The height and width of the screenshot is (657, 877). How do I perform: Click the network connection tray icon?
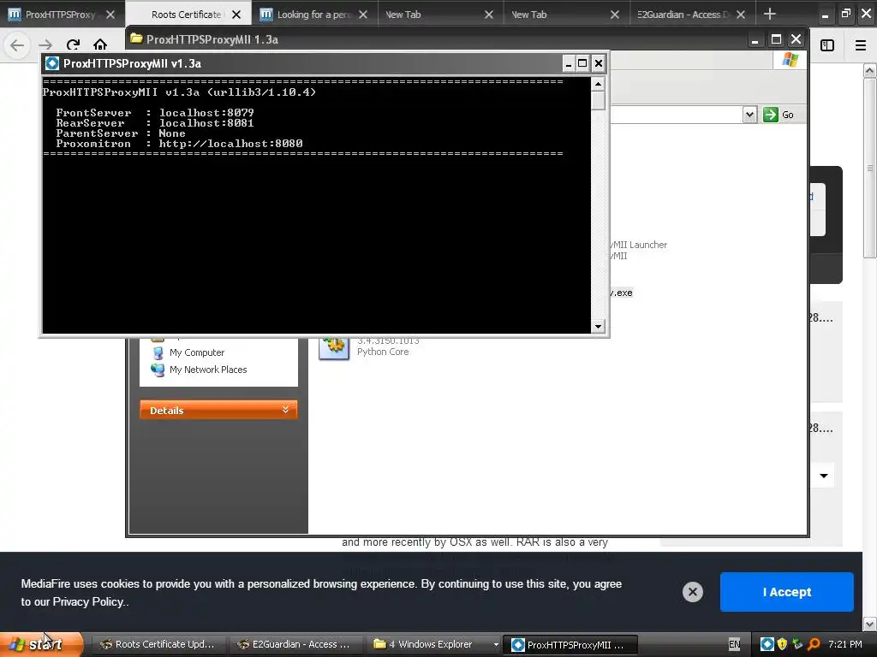pyautogui.click(x=797, y=644)
